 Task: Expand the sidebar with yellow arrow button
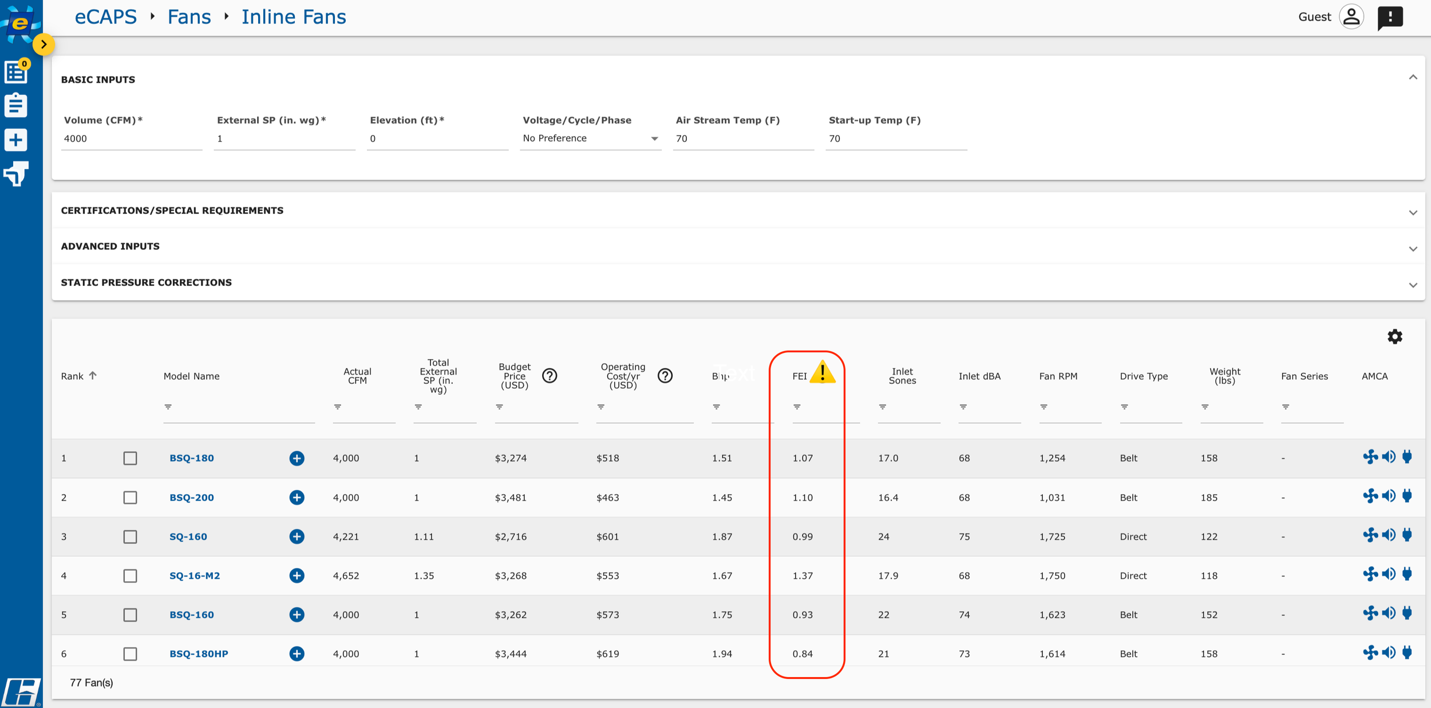(44, 45)
